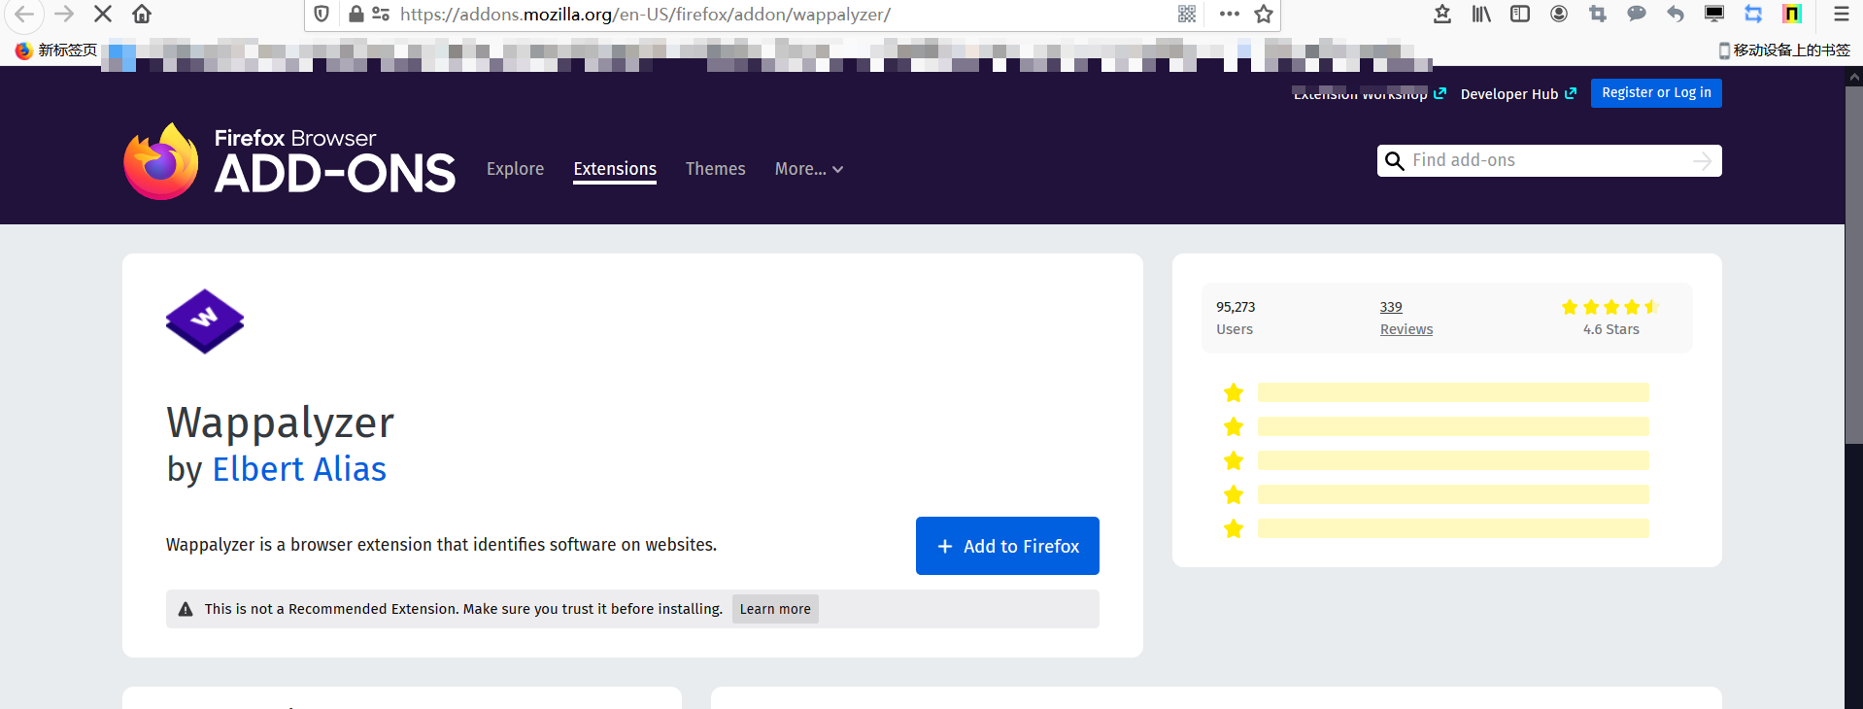Open site permissions icon in address bar
Viewport: 1863px width, 709px height.
(x=381, y=14)
